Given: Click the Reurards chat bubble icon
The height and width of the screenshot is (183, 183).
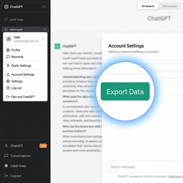Looking at the screenshot, I should [8, 57].
